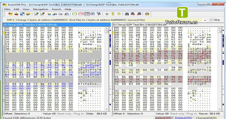
Task: Open Print Preview from toolbar
Action: [67, 14]
